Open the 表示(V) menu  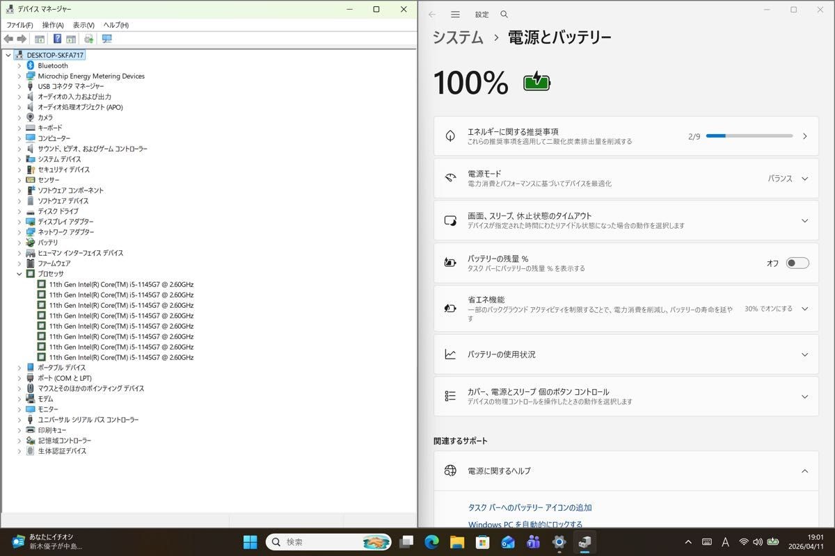coord(83,25)
